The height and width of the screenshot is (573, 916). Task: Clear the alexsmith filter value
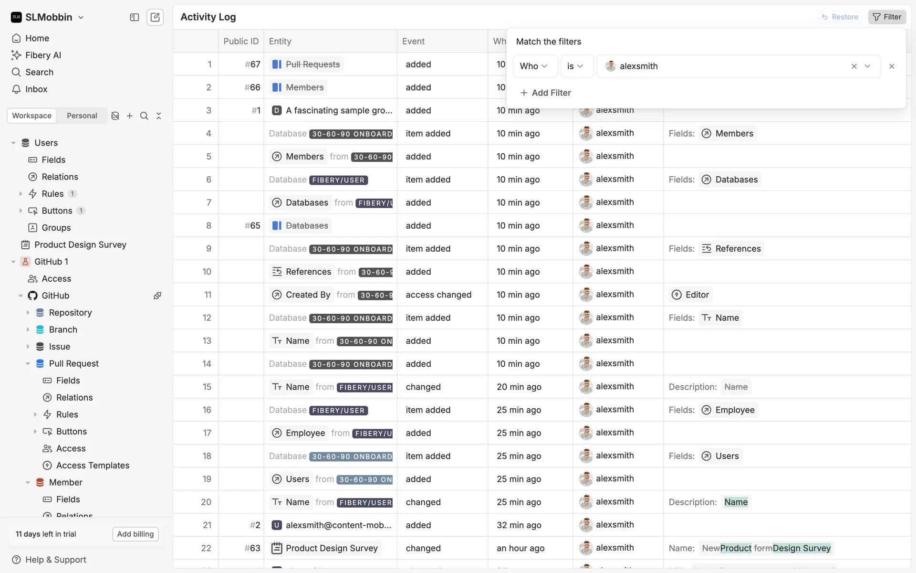pyautogui.click(x=854, y=66)
